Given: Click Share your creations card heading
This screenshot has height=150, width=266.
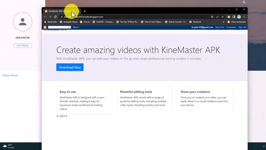Looking at the screenshot, I should pos(195,92).
